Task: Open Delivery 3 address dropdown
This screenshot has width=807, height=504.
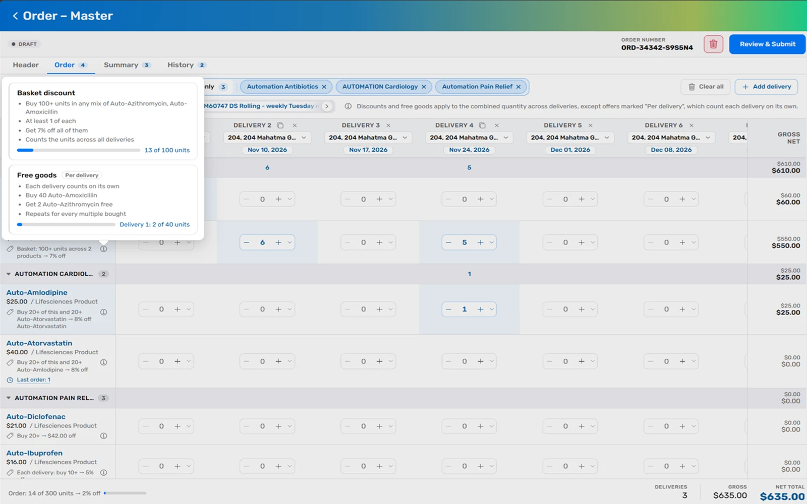Action: [368, 138]
